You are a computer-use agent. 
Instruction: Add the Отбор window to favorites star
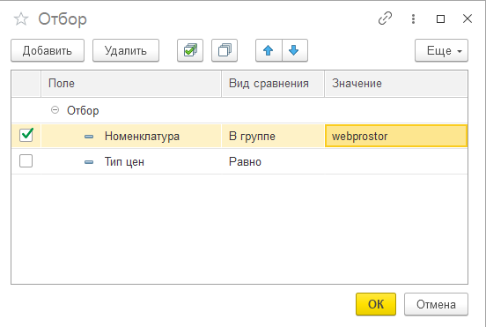(21, 19)
